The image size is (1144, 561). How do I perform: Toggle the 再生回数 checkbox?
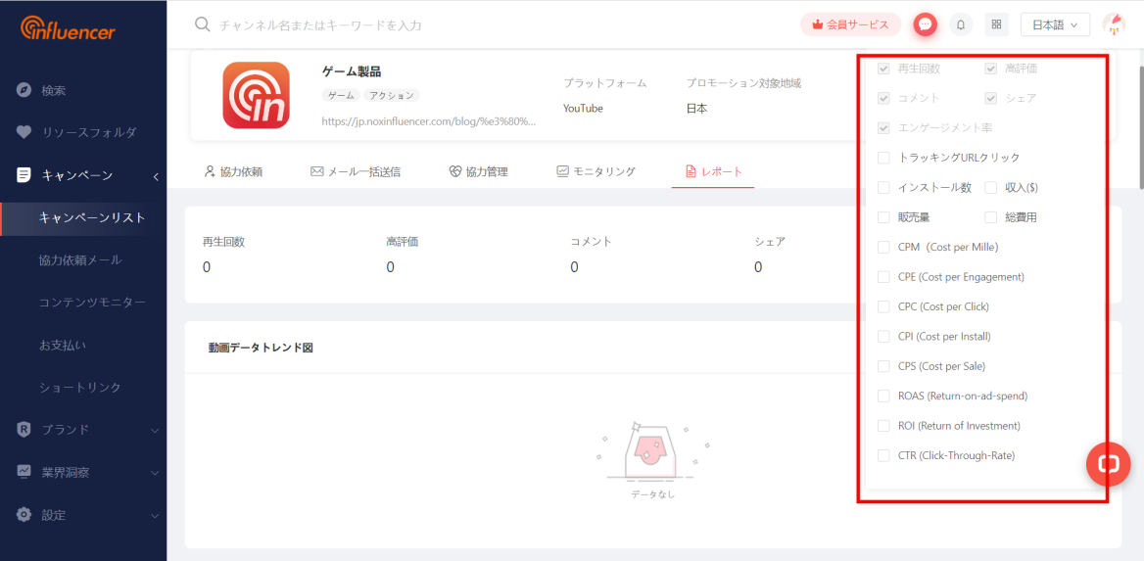pos(883,69)
